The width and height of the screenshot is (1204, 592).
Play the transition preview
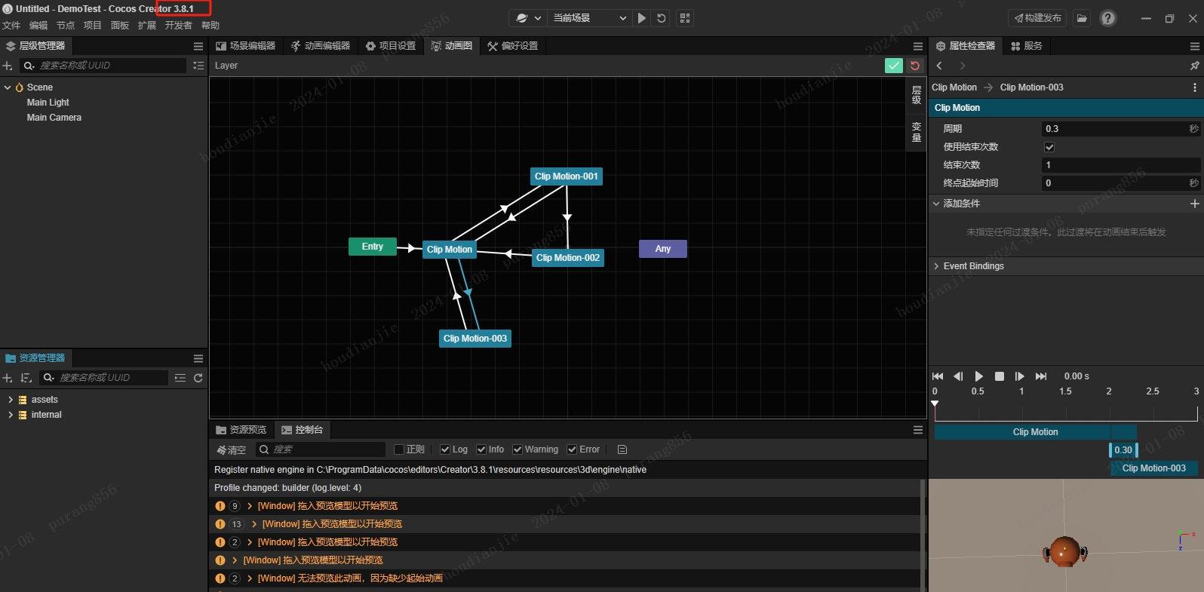[x=979, y=376]
